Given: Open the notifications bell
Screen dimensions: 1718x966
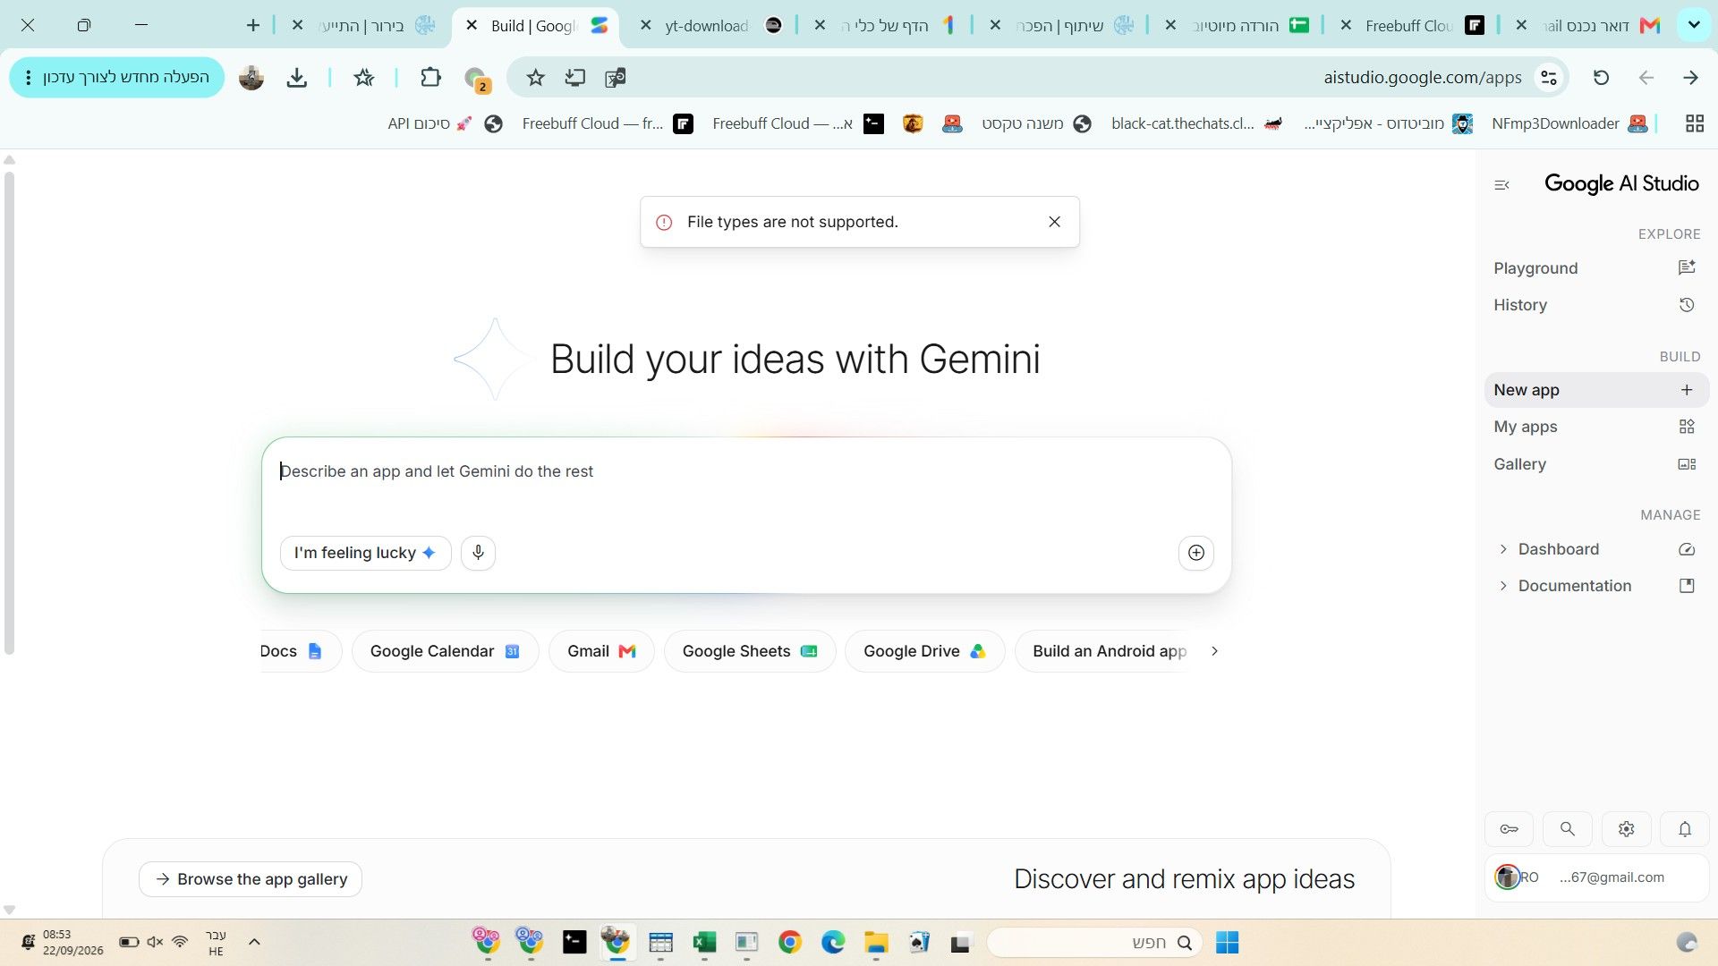Looking at the screenshot, I should coord(1685,829).
